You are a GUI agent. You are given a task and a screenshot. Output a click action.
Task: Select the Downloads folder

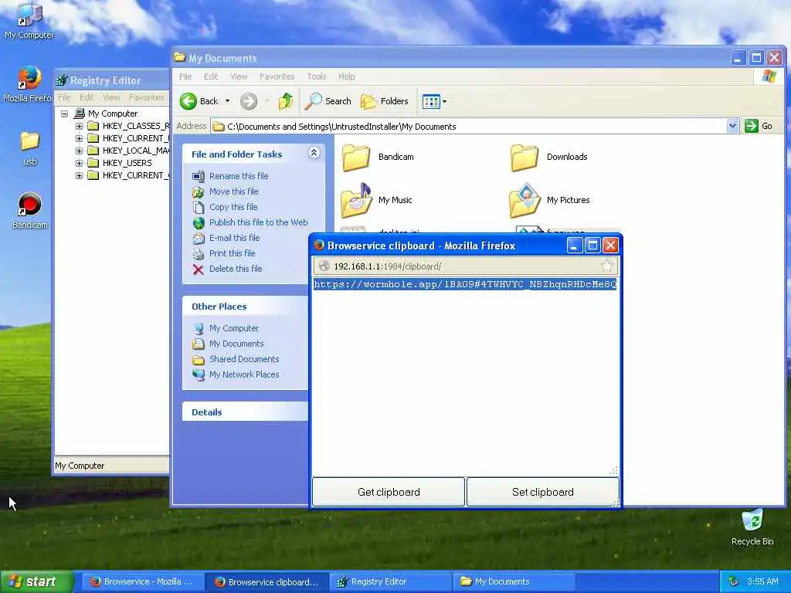click(549, 157)
